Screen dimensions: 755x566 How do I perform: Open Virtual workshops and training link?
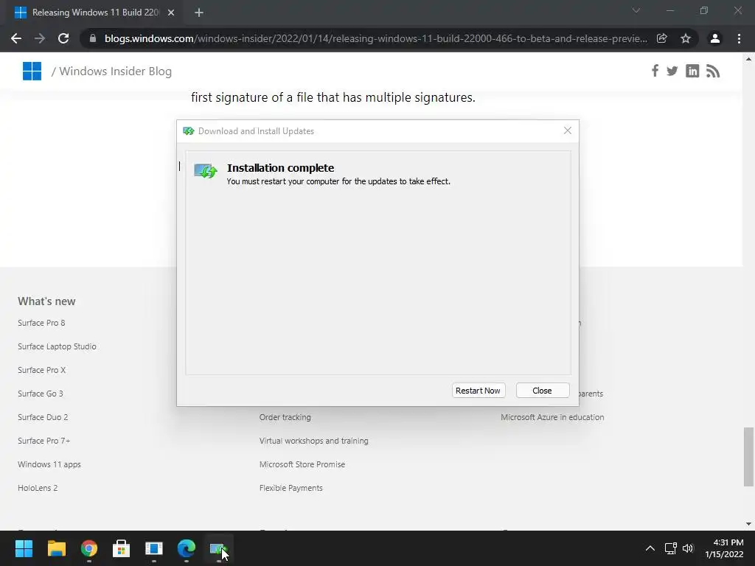[x=314, y=441]
